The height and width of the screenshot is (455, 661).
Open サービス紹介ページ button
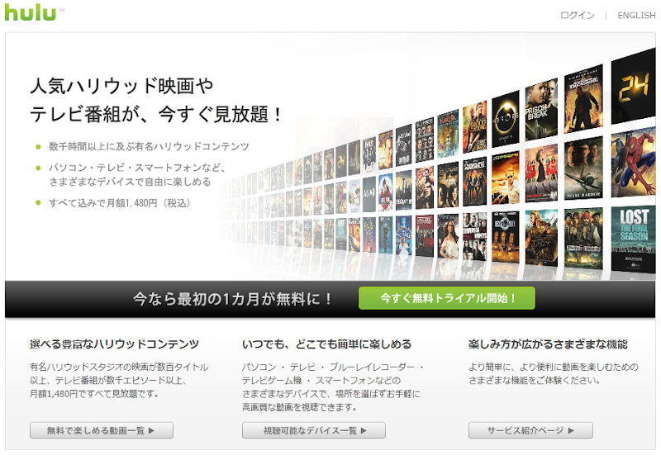pos(530,430)
